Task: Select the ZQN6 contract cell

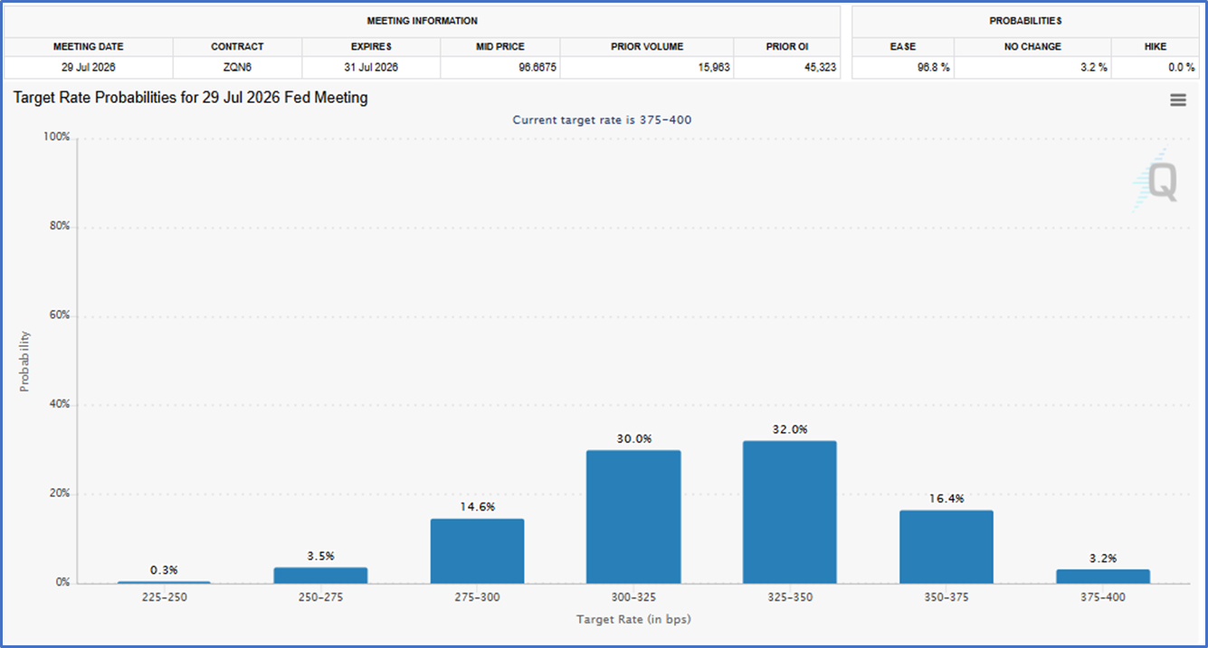Action: click(x=237, y=67)
